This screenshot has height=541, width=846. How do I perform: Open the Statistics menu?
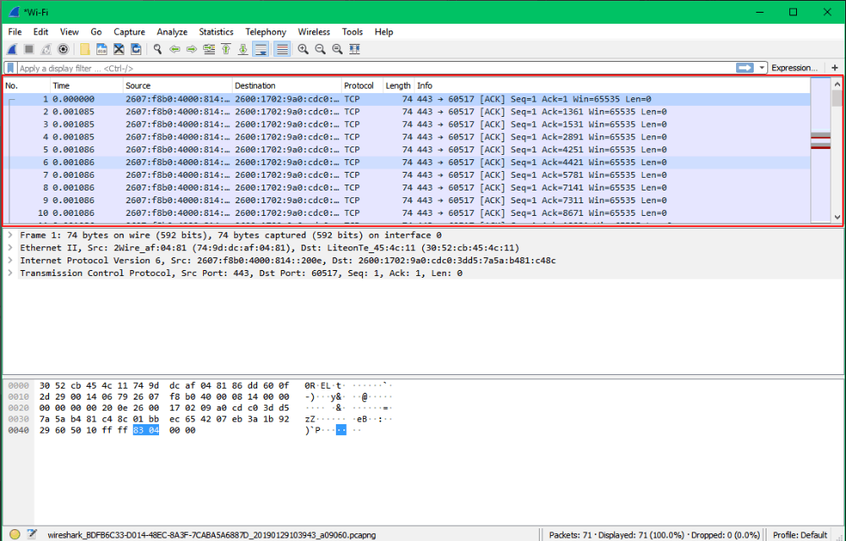(x=216, y=32)
